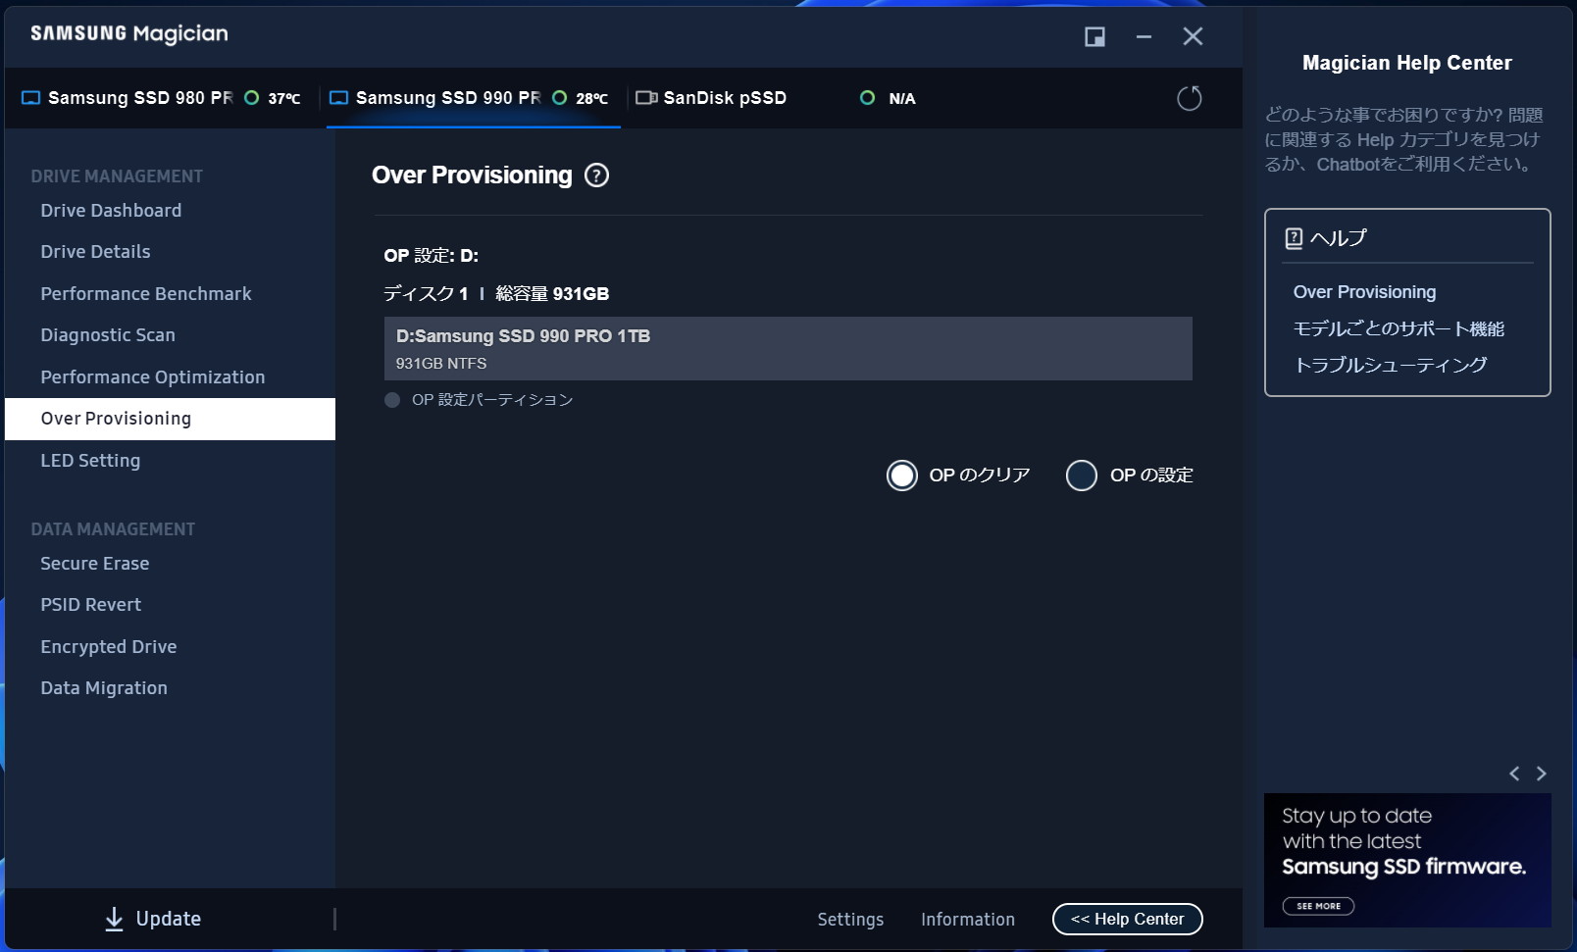The width and height of the screenshot is (1577, 952).
Task: Open Settings from the bottom bar
Action: pos(850,920)
